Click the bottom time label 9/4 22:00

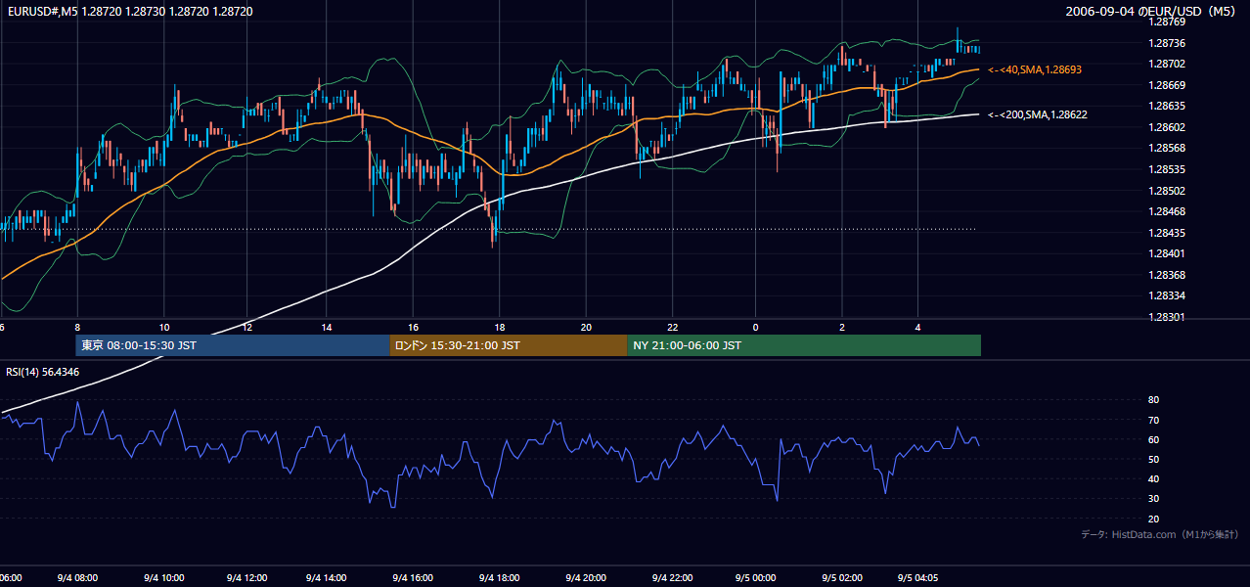[672, 578]
